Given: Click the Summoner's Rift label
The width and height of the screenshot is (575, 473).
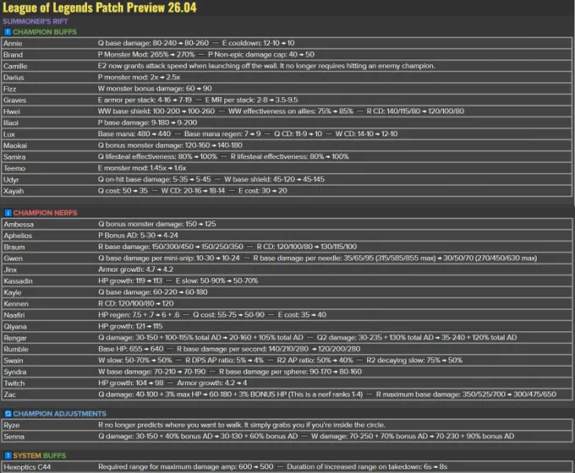Looking at the screenshot, I should click(x=34, y=20).
